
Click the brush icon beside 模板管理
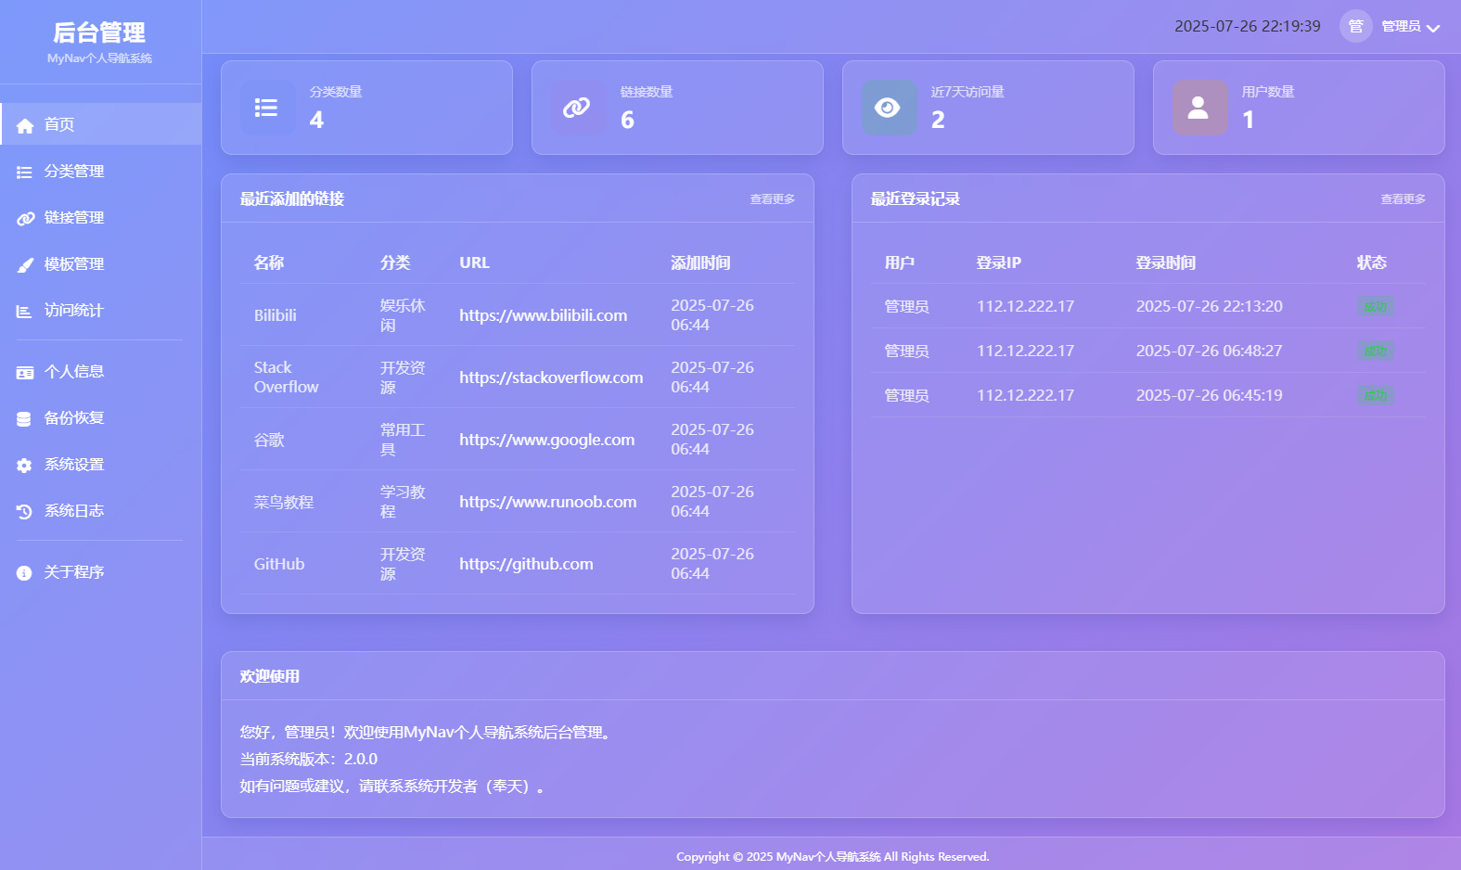click(25, 264)
